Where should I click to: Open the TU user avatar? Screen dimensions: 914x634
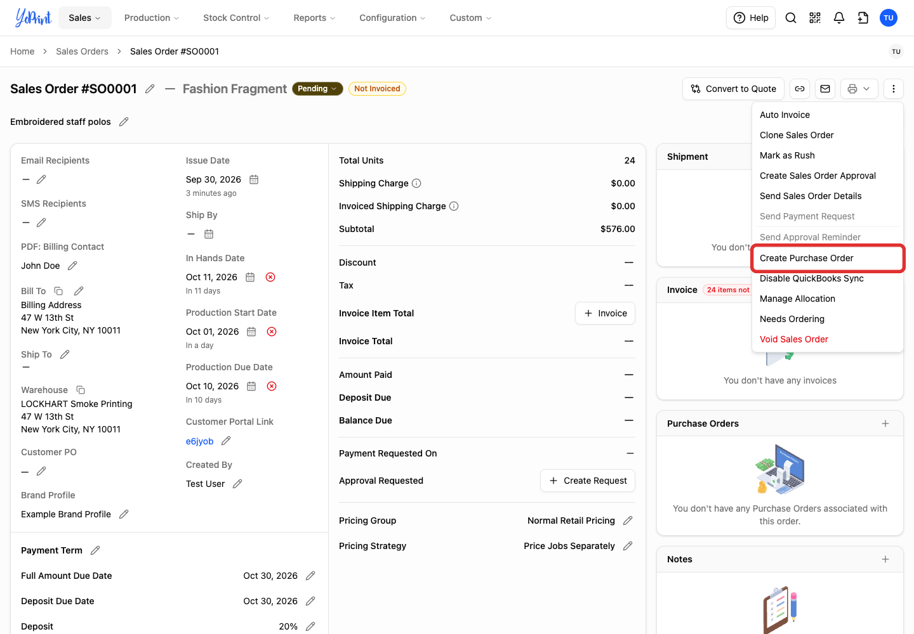(889, 18)
